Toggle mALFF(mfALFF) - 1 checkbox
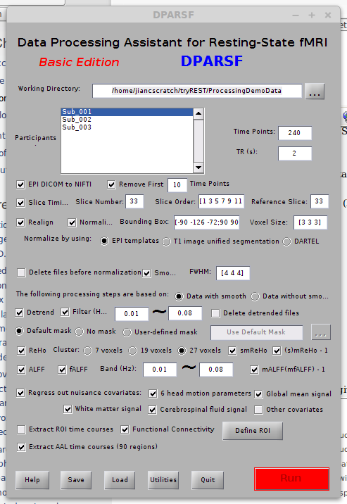The width and height of the screenshot is (347, 504). 254,370
